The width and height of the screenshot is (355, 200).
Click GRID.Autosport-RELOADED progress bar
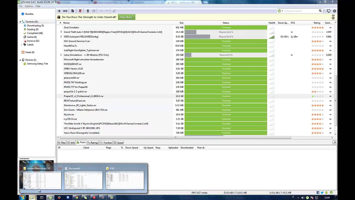(x=226, y=37)
